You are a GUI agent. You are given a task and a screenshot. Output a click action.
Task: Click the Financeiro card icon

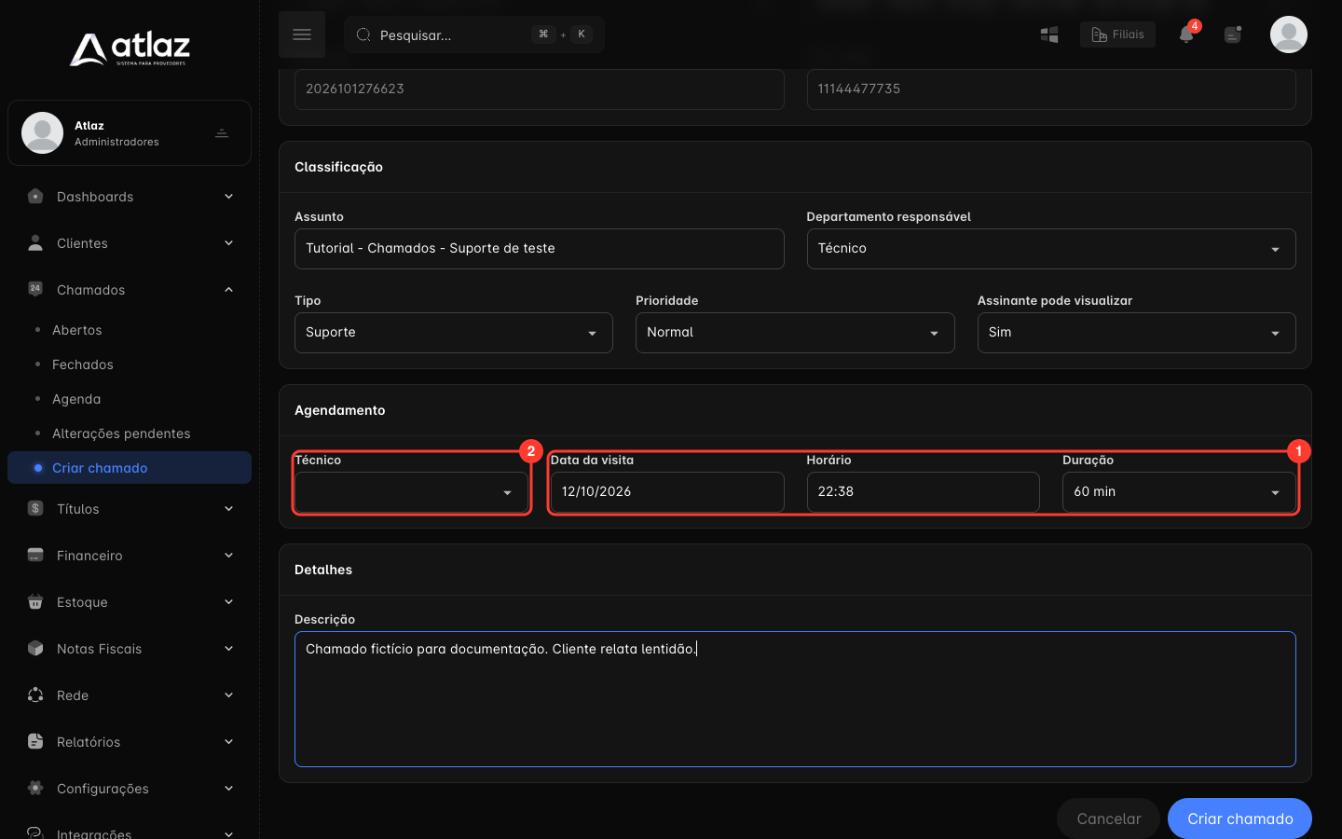tap(35, 556)
